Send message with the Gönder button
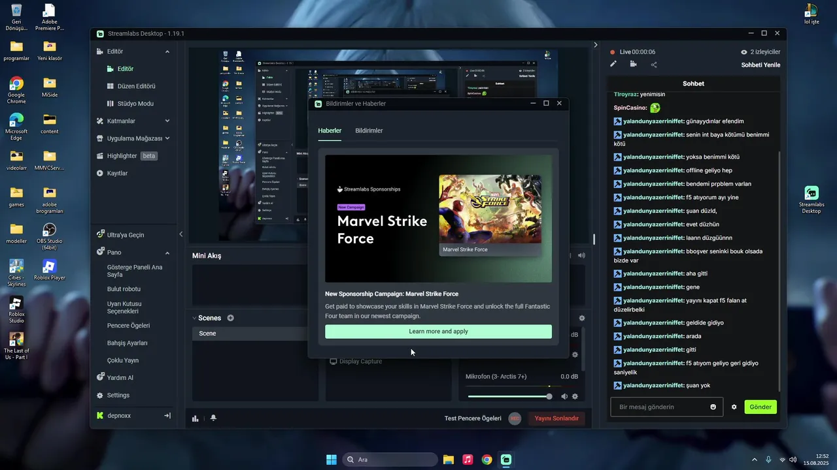 [x=760, y=407]
